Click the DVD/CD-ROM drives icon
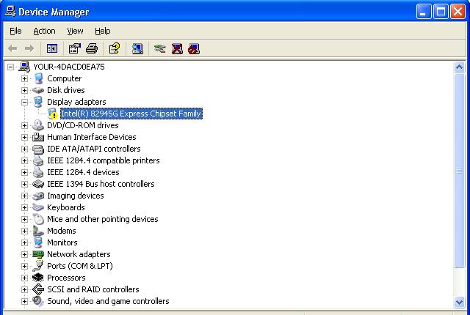Viewport: 470px width, 315px height. [38, 125]
